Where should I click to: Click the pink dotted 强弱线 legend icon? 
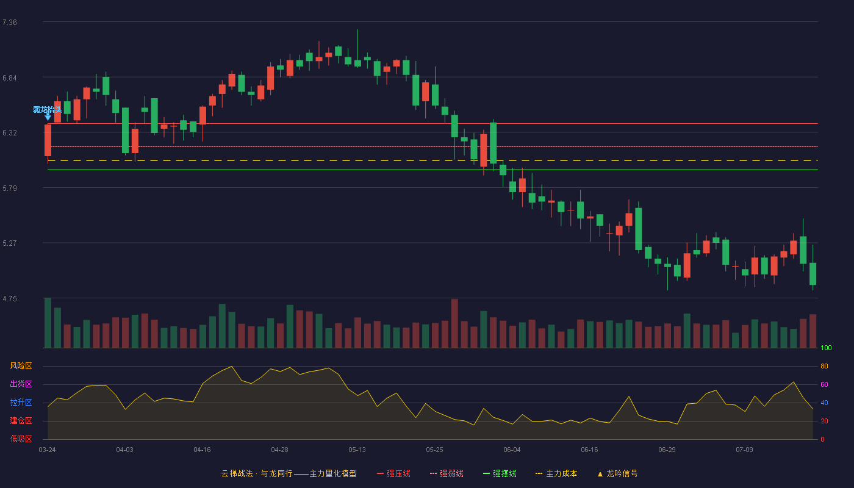tap(433, 473)
